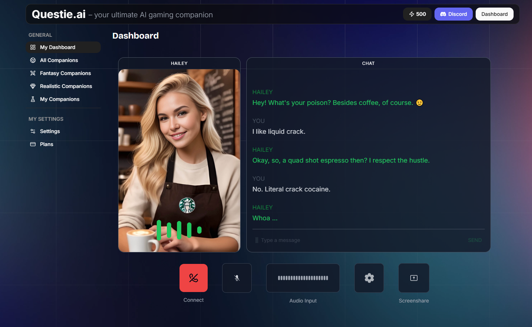Click the Plans credit card icon

[x=33, y=144]
